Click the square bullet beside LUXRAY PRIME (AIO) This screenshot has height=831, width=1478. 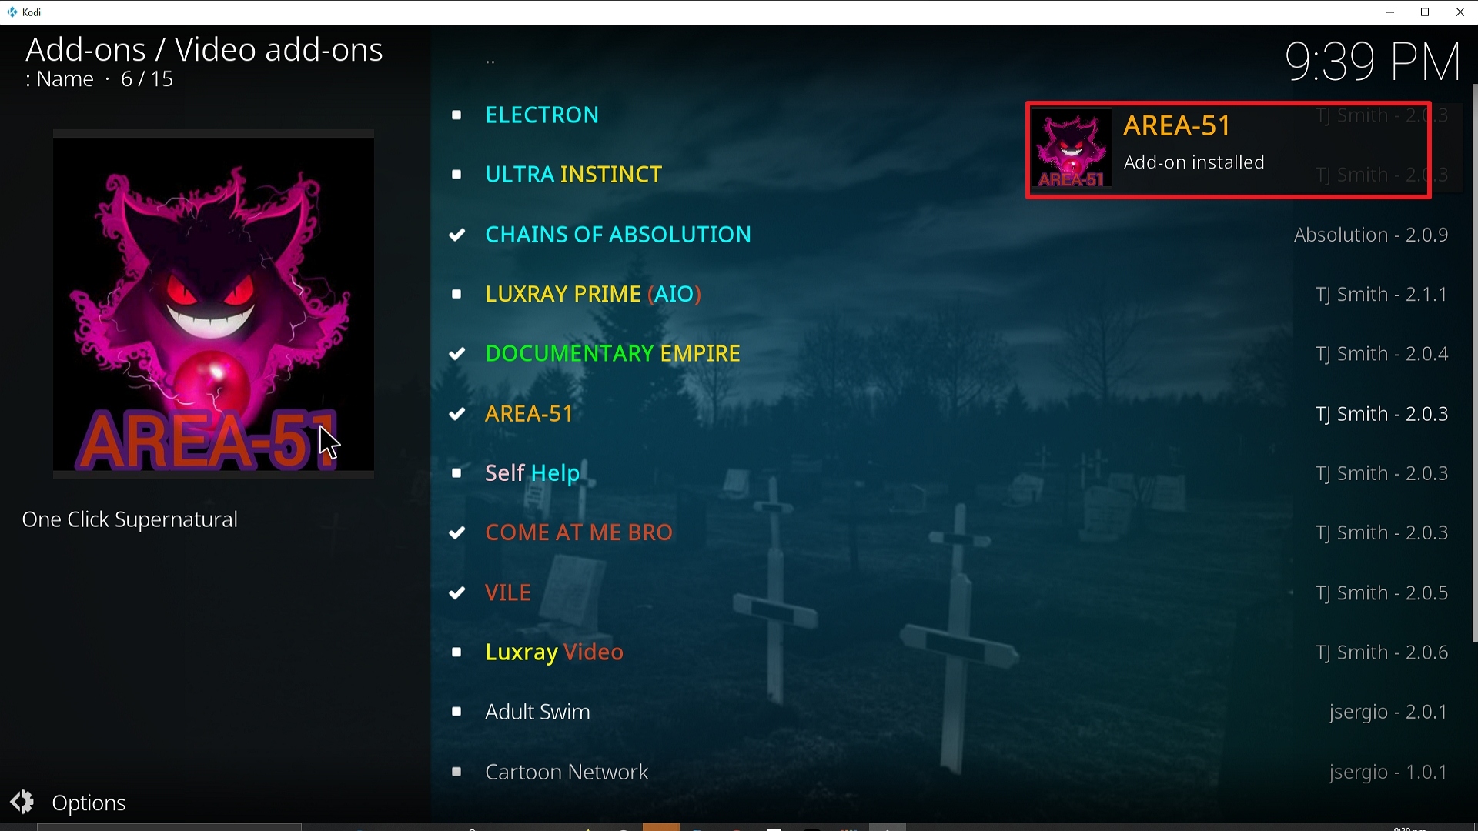pos(456,294)
